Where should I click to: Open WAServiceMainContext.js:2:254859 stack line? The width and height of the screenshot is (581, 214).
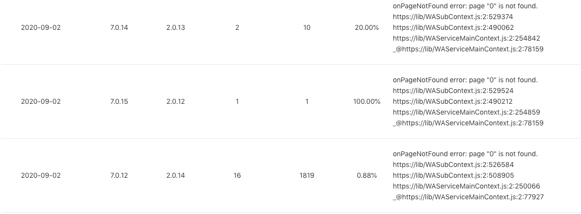[x=467, y=112]
